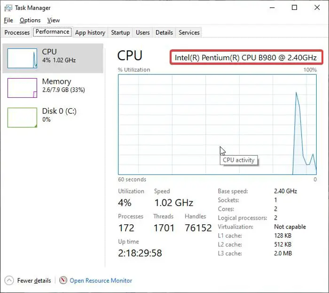
Task: Minimize the Task Manager window
Action: click(x=272, y=8)
